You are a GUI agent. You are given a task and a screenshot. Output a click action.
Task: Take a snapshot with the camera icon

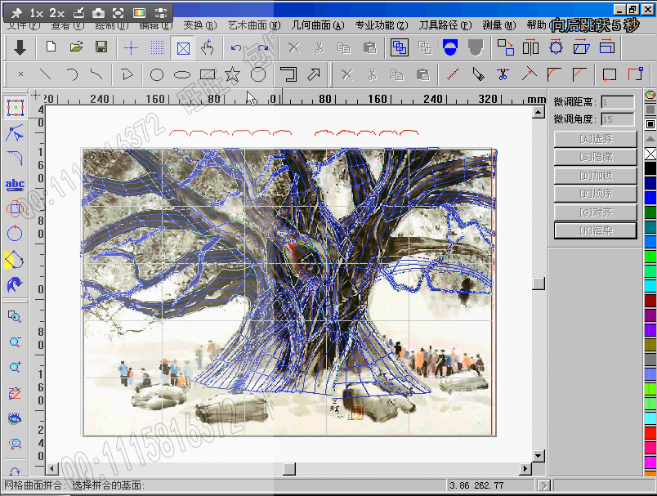98,13
